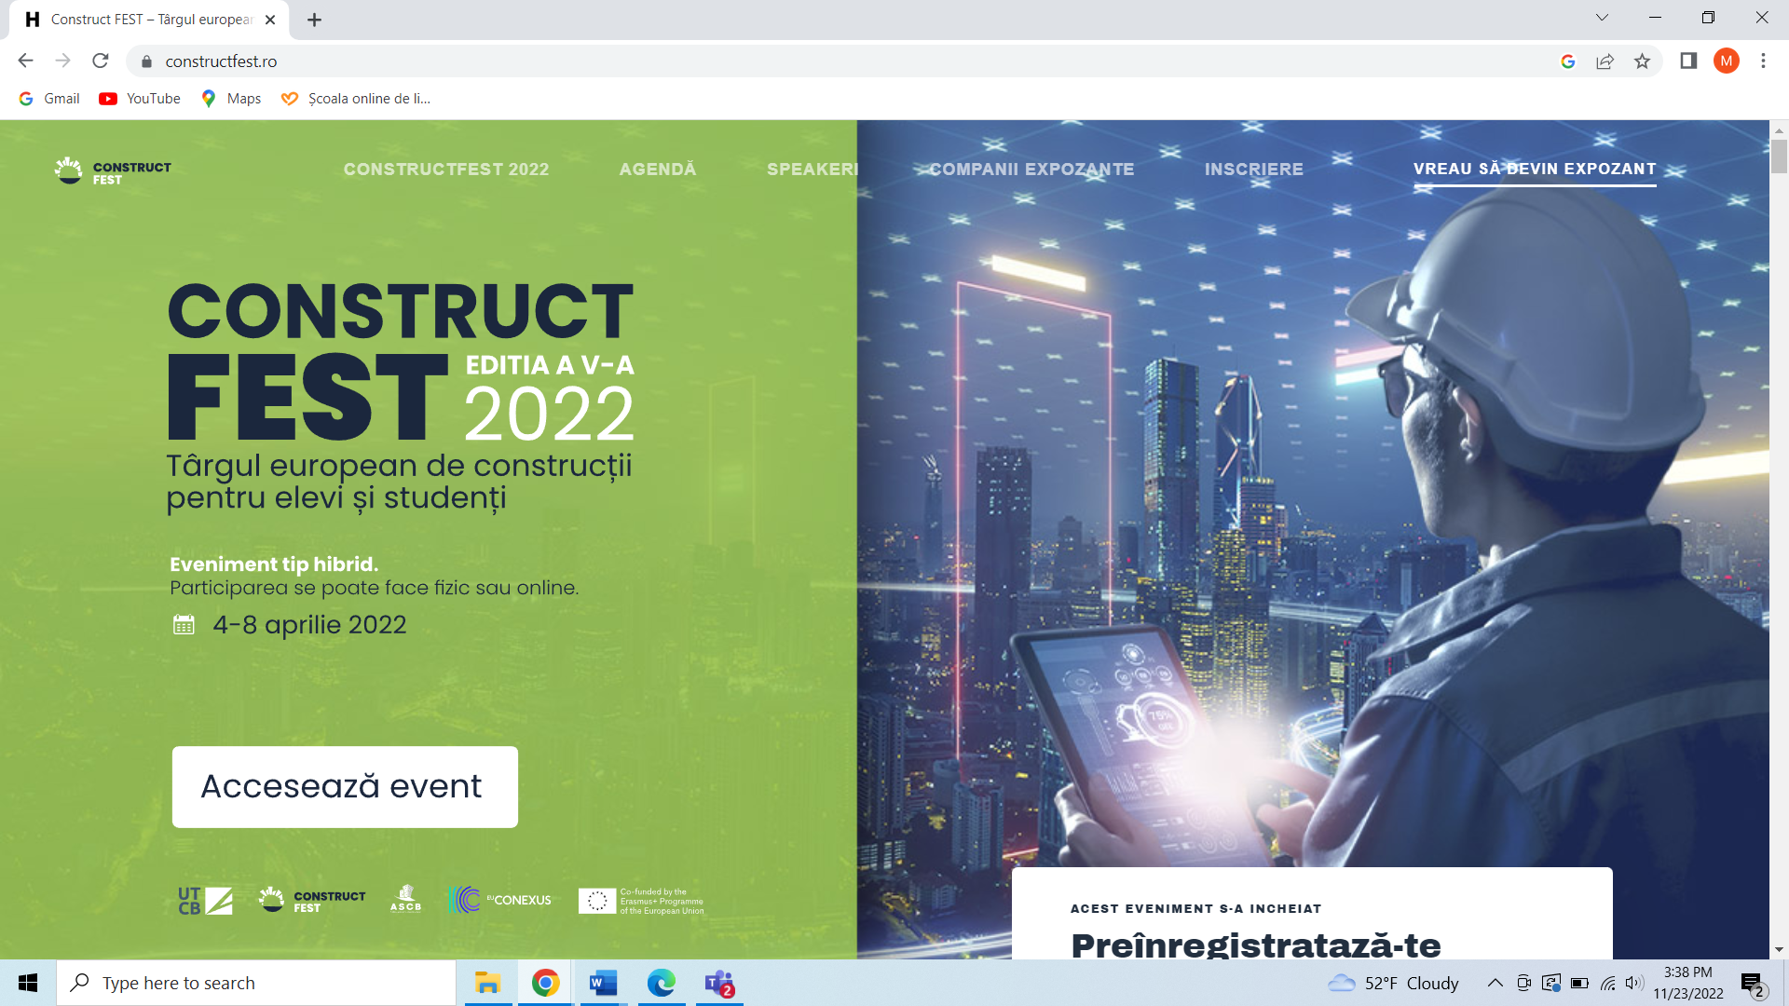The height and width of the screenshot is (1006, 1789).
Task: Open the weather widget 52°F Cloudy
Action: click(x=1393, y=983)
